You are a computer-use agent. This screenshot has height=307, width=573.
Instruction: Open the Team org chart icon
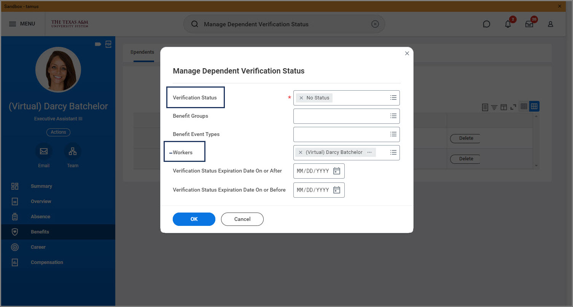pyautogui.click(x=73, y=151)
